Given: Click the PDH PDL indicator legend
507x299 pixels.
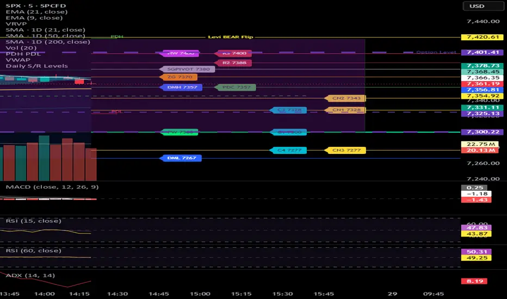Looking at the screenshot, I should (23, 54).
